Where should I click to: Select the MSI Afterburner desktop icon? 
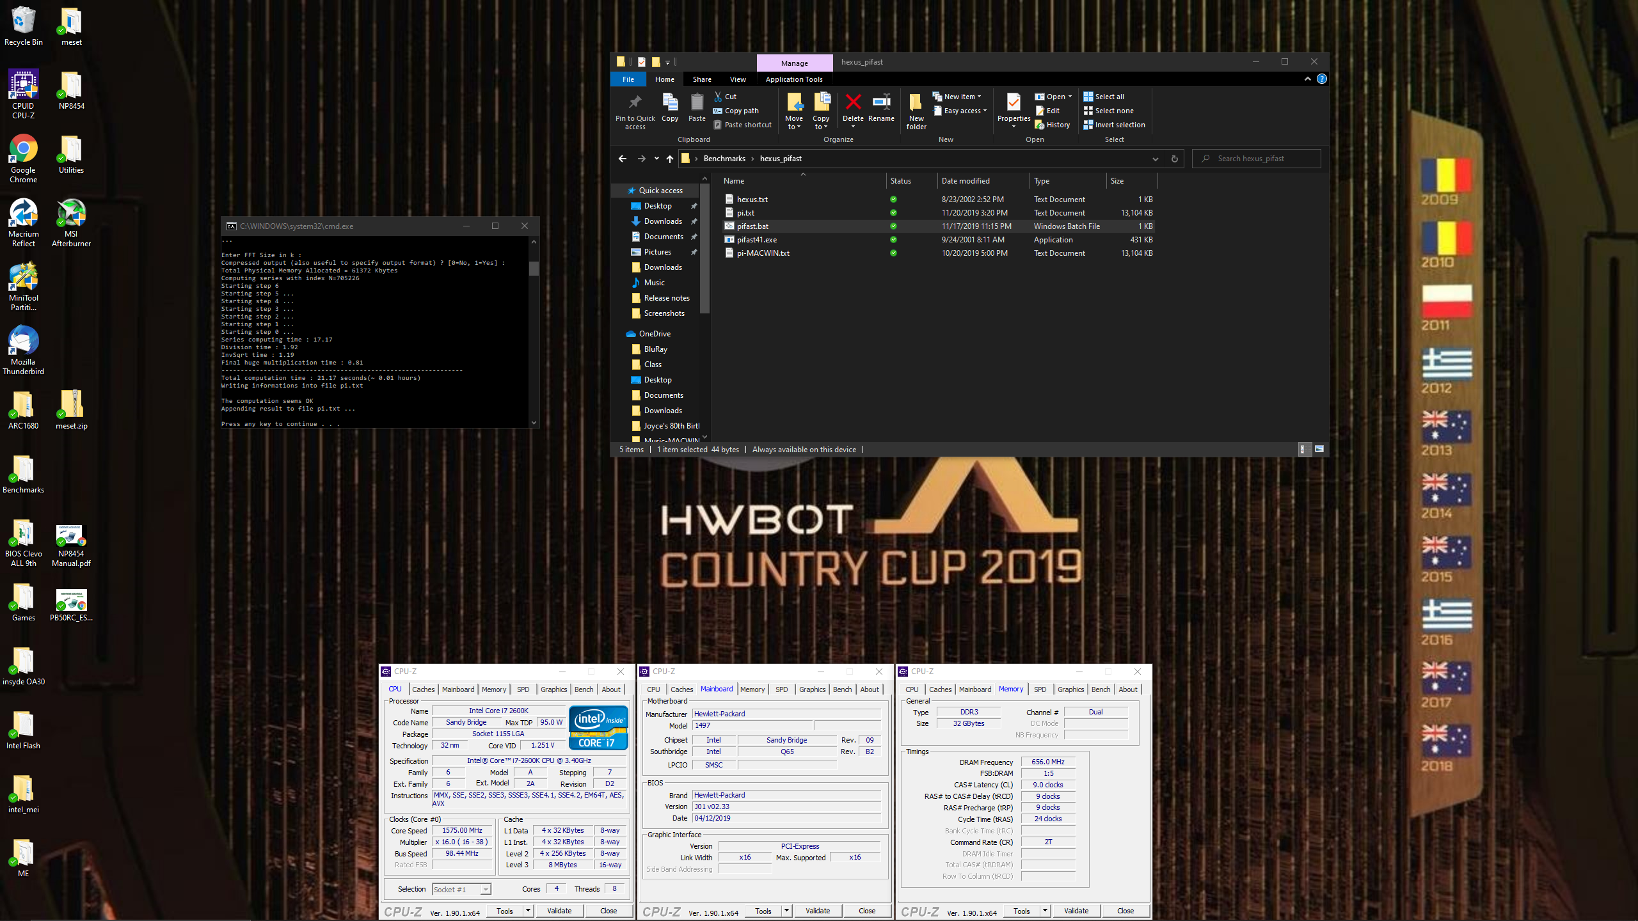[71, 223]
